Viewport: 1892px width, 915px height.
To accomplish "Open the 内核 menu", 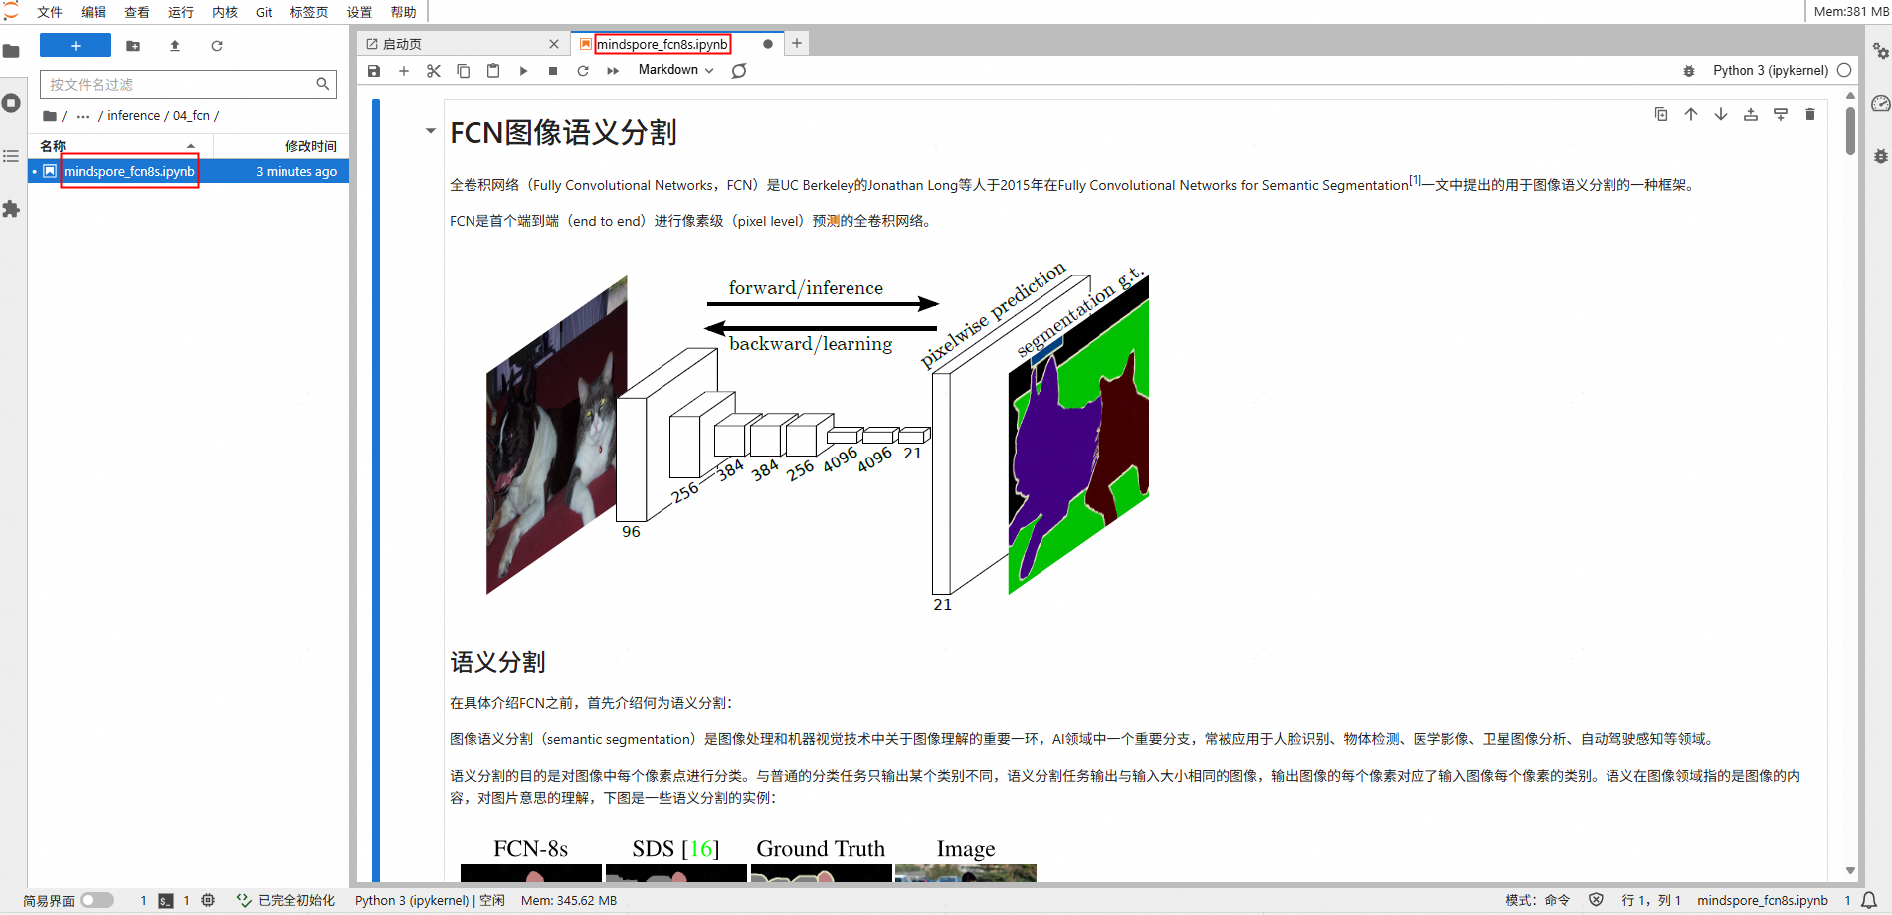I will pyautogui.click(x=224, y=12).
